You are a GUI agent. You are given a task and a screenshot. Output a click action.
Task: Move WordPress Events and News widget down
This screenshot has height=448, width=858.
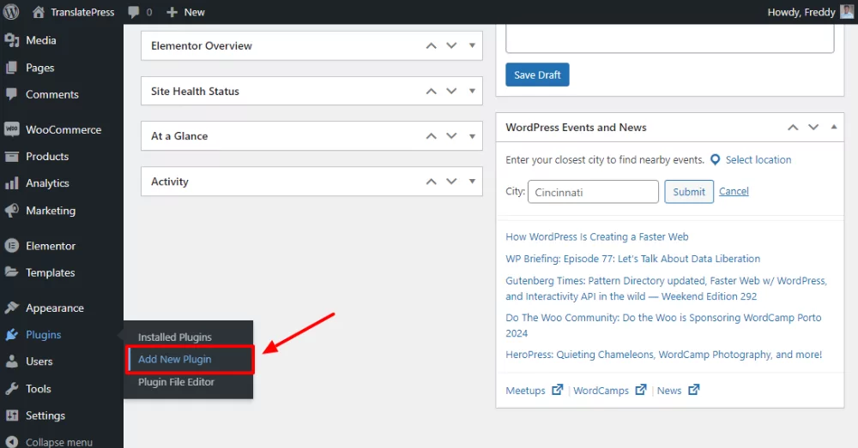pos(813,128)
